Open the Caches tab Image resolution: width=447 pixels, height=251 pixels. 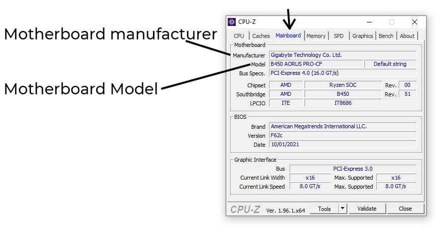click(x=261, y=36)
